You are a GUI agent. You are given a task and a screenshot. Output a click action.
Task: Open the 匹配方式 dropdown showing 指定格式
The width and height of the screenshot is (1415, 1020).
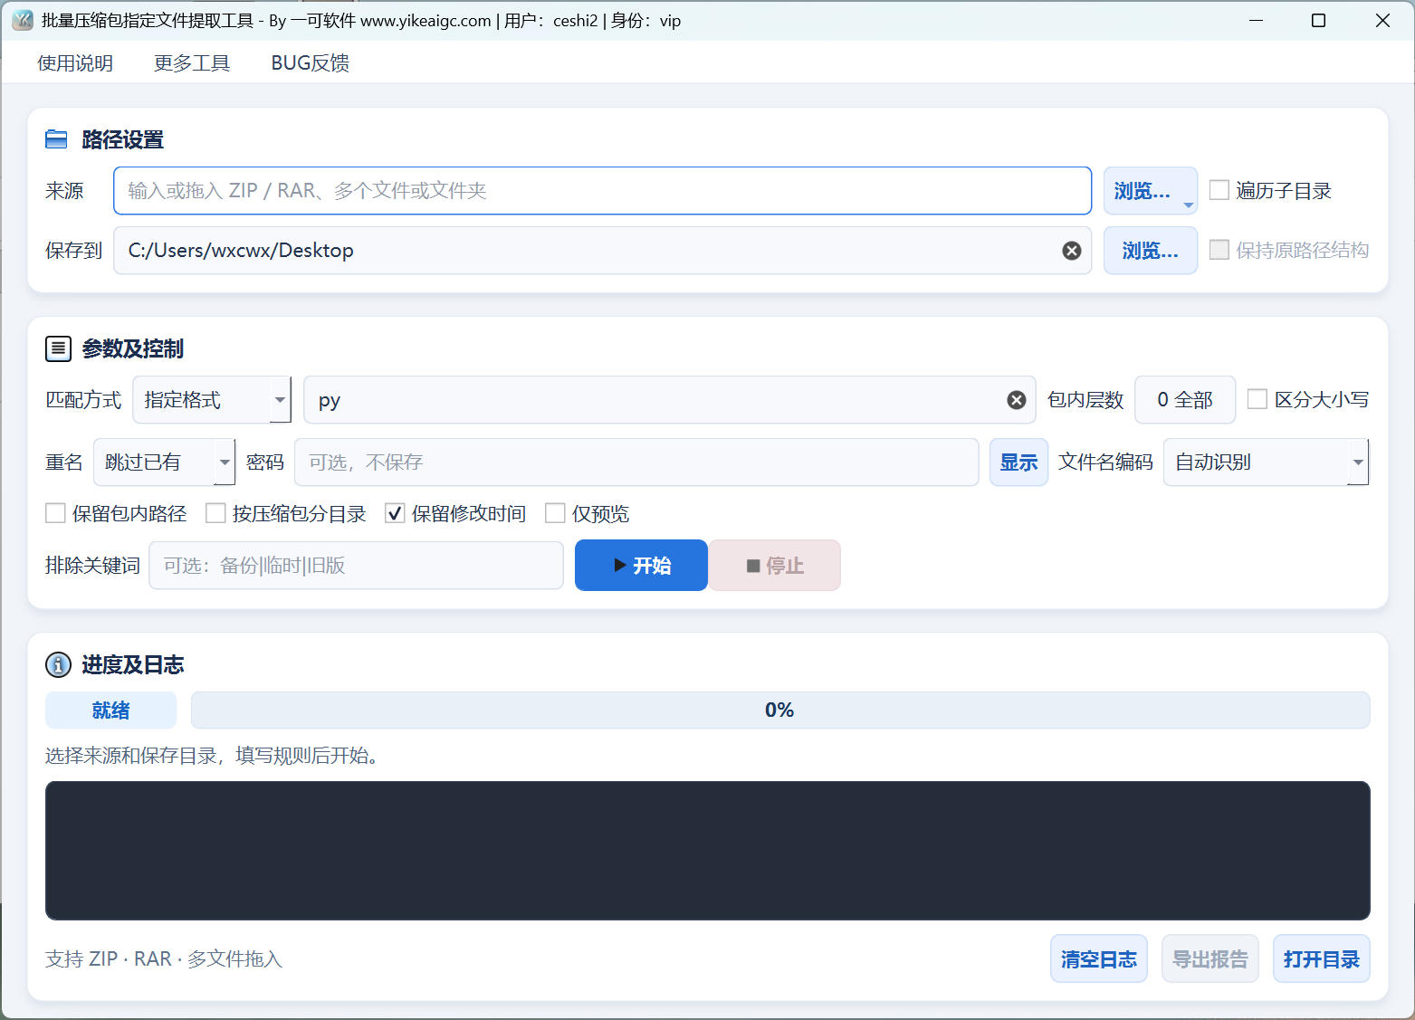click(212, 400)
